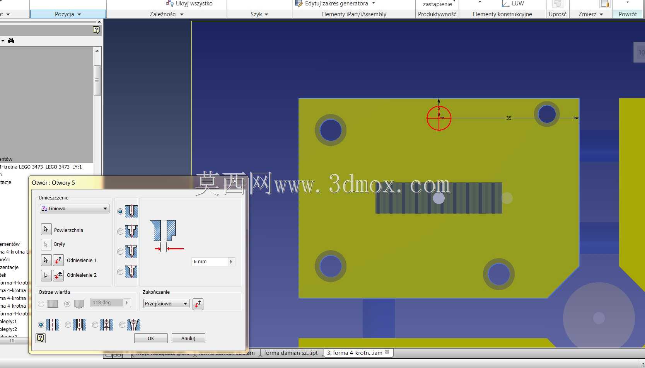This screenshot has width=645, height=368.
Task: Click the Powrót panel label
Action: pyautogui.click(x=628, y=14)
